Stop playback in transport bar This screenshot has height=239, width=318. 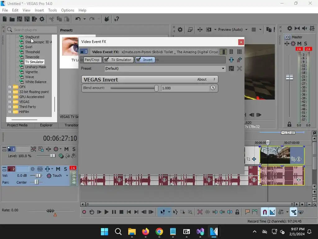point(121,212)
